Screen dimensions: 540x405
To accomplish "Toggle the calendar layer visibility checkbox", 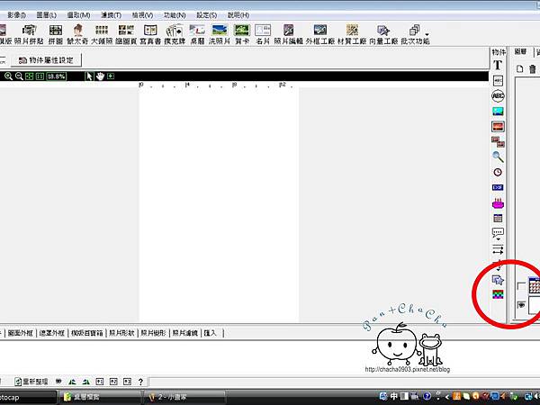I will tap(522, 286).
